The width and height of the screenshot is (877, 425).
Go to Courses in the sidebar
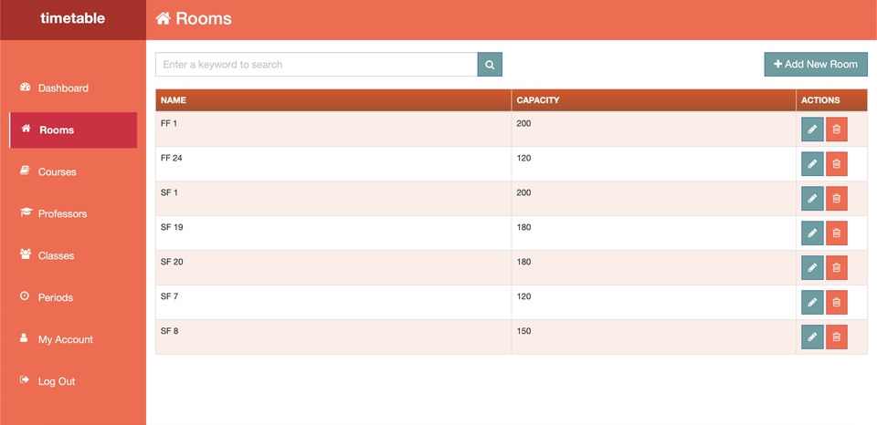73,171
